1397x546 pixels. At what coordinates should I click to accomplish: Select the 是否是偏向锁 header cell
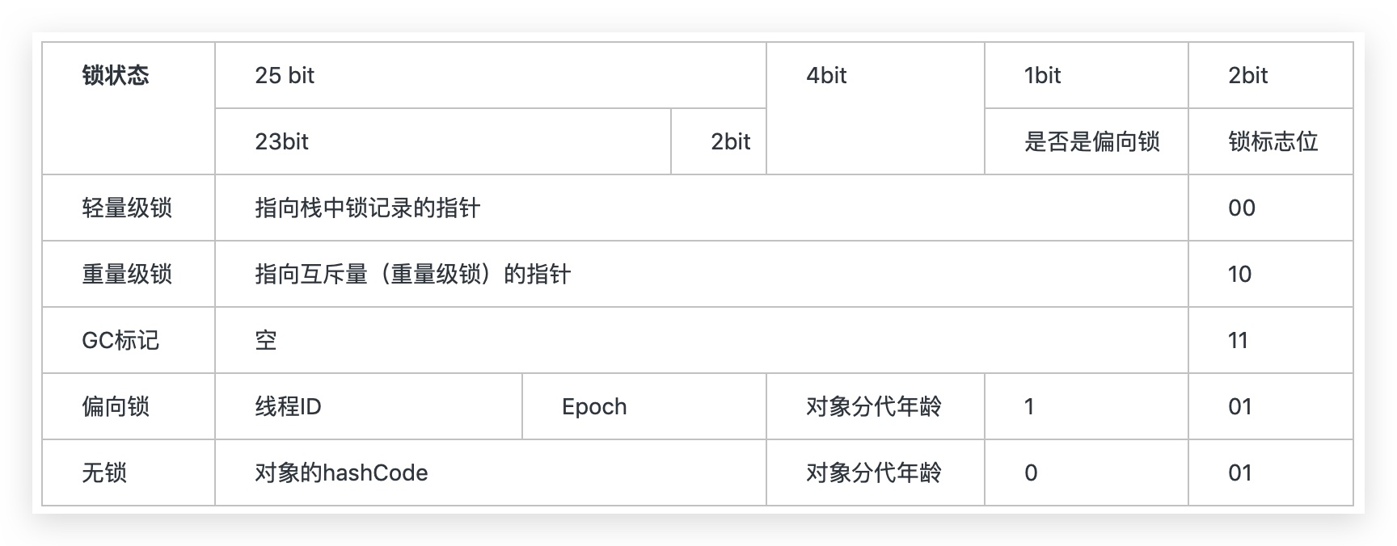click(1091, 142)
